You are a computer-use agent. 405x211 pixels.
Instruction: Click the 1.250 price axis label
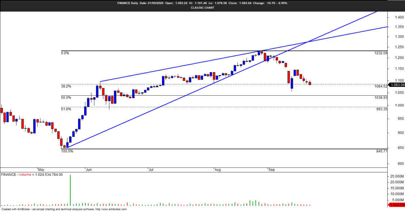point(399,47)
